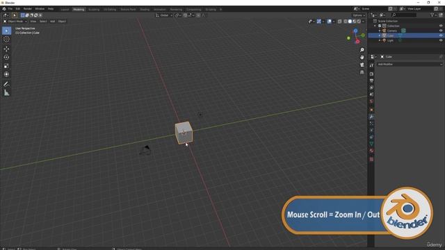Switch perspective/orthographic with grid icon
The image size is (445, 250).
point(362,72)
